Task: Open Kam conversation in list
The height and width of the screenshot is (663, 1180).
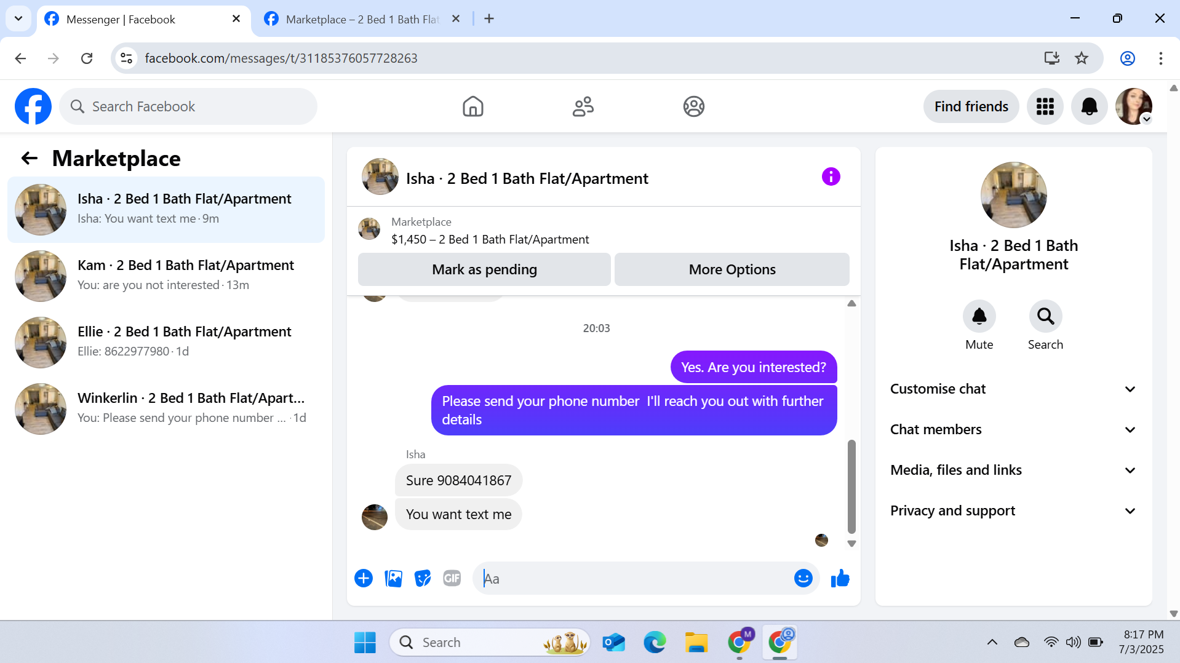Action: (166, 276)
